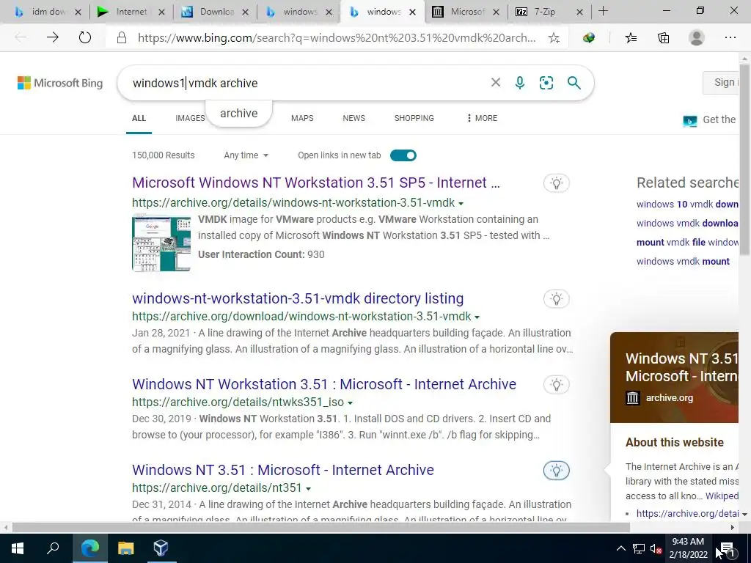This screenshot has width=751, height=563.
Task: Click the padlock site info icon
Action: [122, 38]
